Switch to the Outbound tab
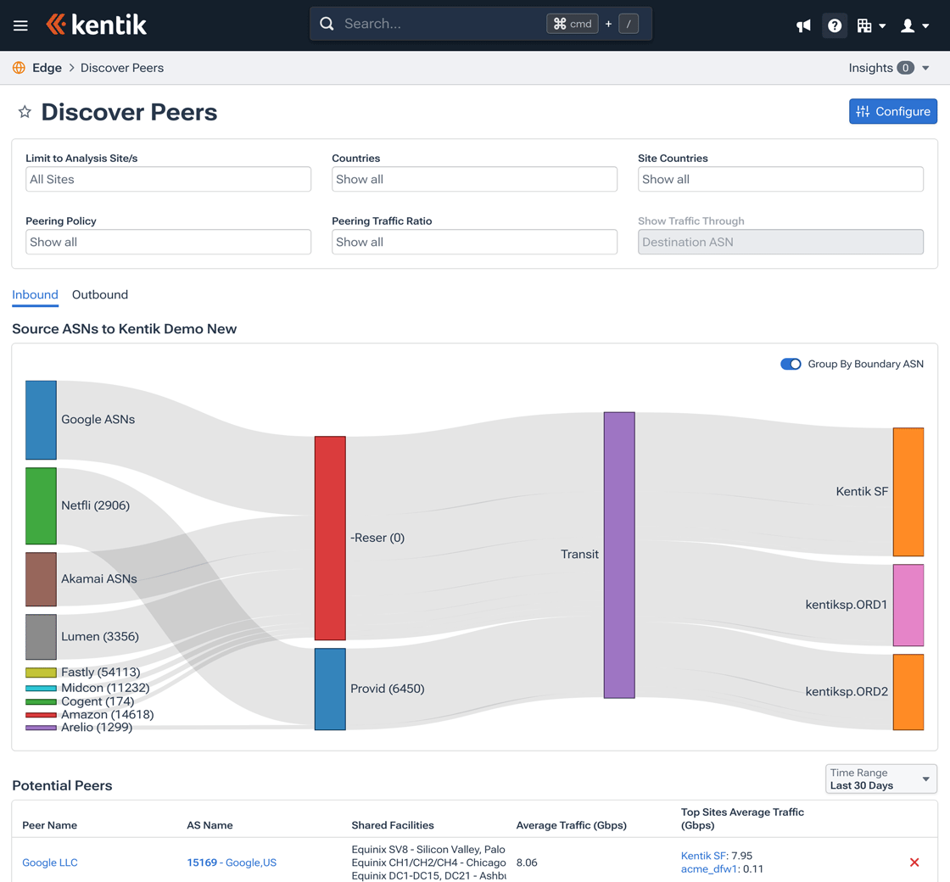The image size is (950, 882). [99, 294]
